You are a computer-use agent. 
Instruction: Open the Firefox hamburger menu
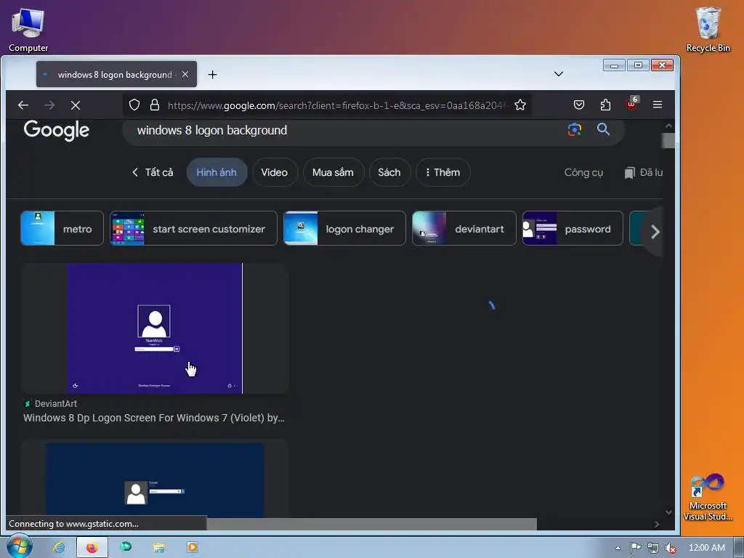[657, 105]
